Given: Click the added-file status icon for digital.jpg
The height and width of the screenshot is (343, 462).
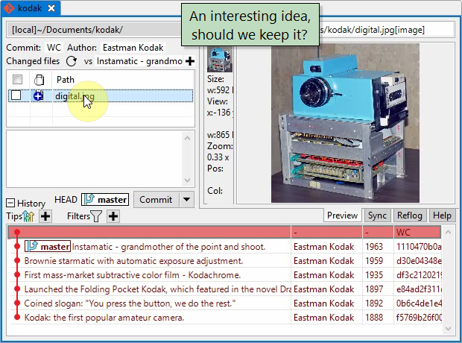Looking at the screenshot, I should 38,95.
